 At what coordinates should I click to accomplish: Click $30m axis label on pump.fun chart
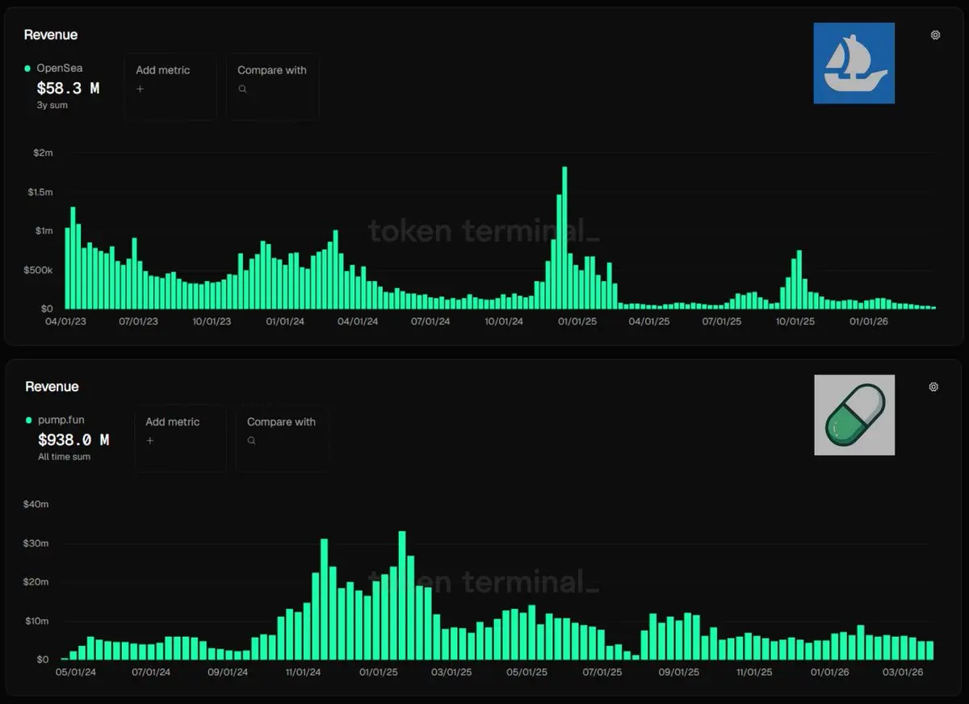(x=37, y=543)
